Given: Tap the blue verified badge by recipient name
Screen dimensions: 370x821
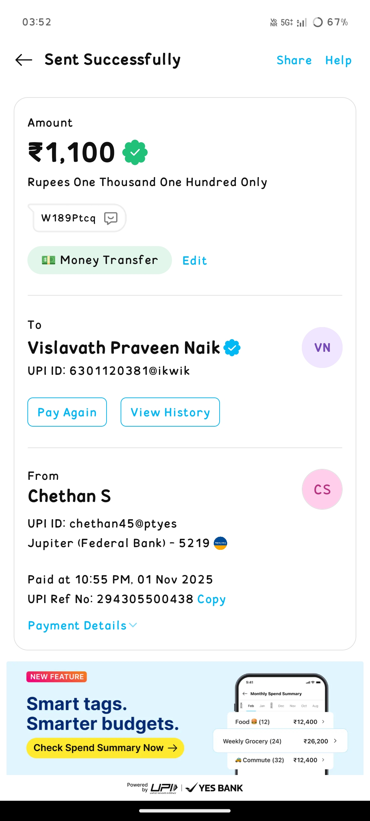Looking at the screenshot, I should click(232, 348).
